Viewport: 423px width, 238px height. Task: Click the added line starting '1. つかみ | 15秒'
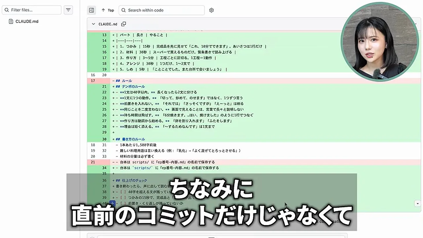point(190,47)
